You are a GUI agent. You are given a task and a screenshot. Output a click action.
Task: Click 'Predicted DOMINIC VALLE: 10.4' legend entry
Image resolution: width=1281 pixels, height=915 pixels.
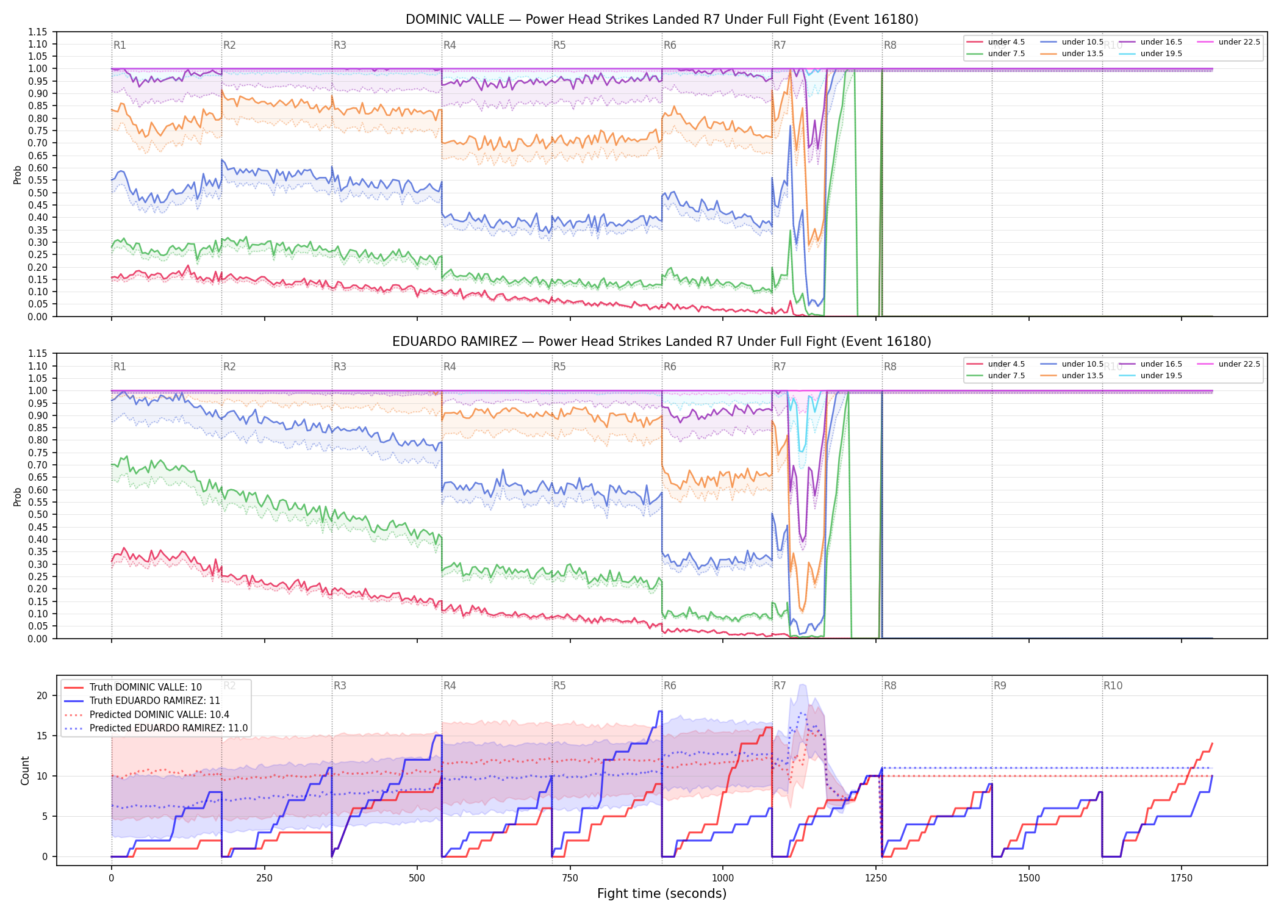coord(146,715)
